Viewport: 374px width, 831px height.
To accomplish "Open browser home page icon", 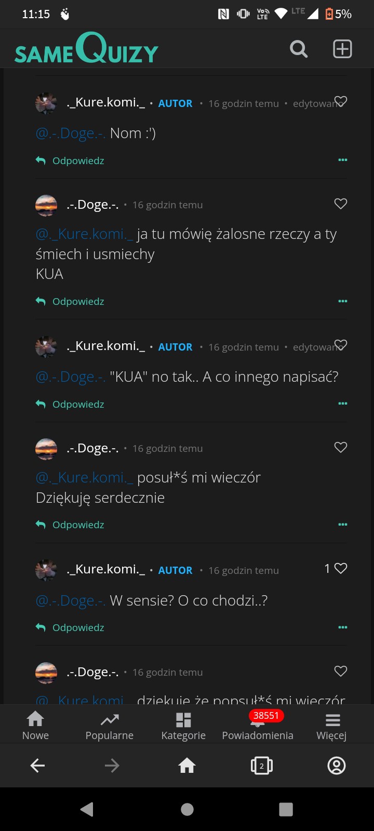I will 187,766.
